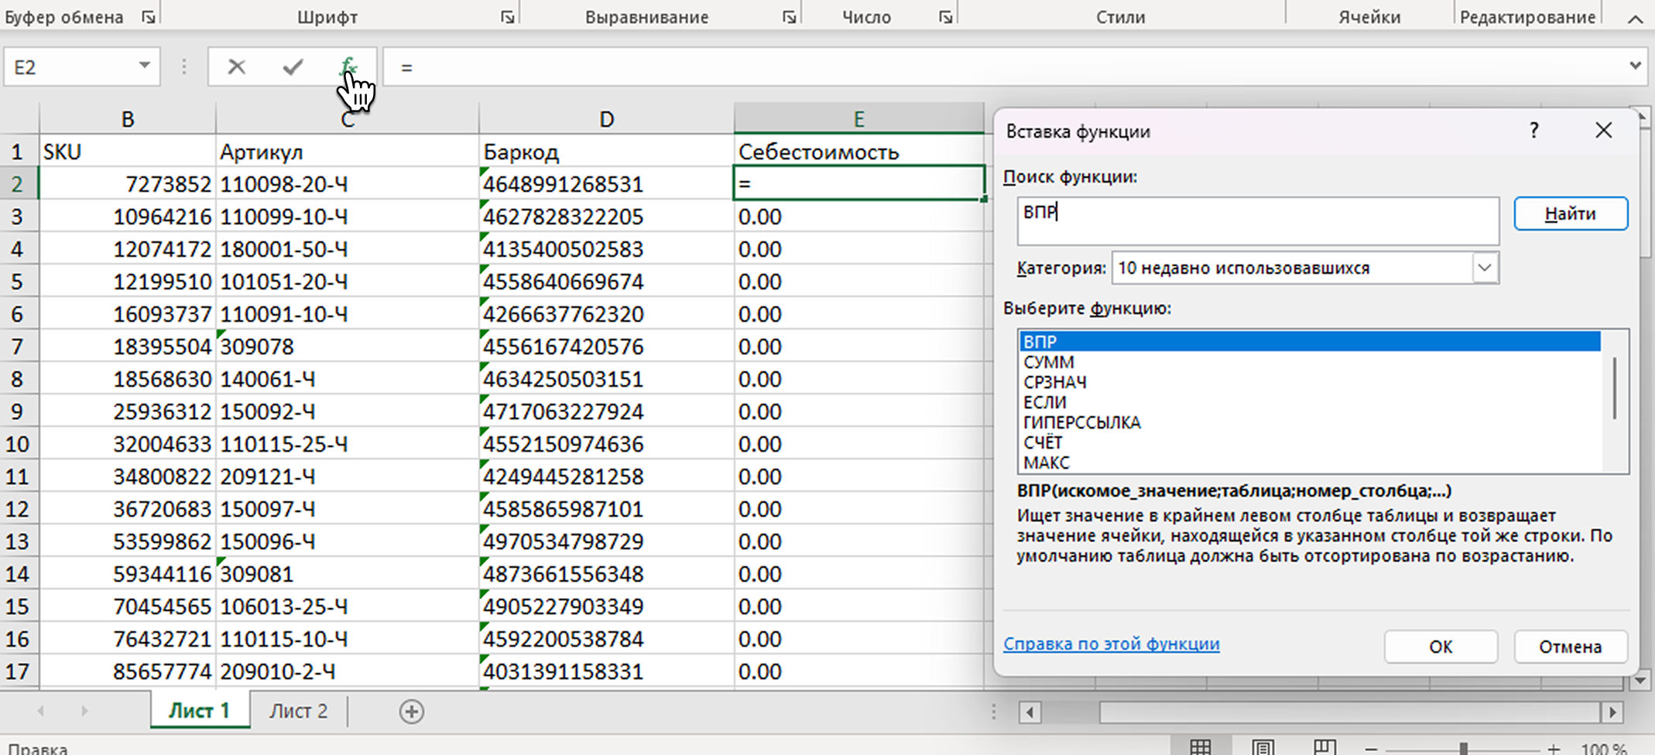Image resolution: width=1655 pixels, height=755 pixels.
Task: Expand the formula bar
Action: 1635,67
